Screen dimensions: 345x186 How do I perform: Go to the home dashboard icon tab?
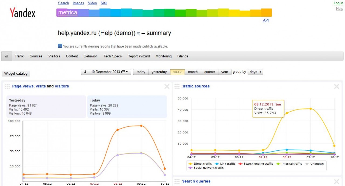(x=6, y=56)
